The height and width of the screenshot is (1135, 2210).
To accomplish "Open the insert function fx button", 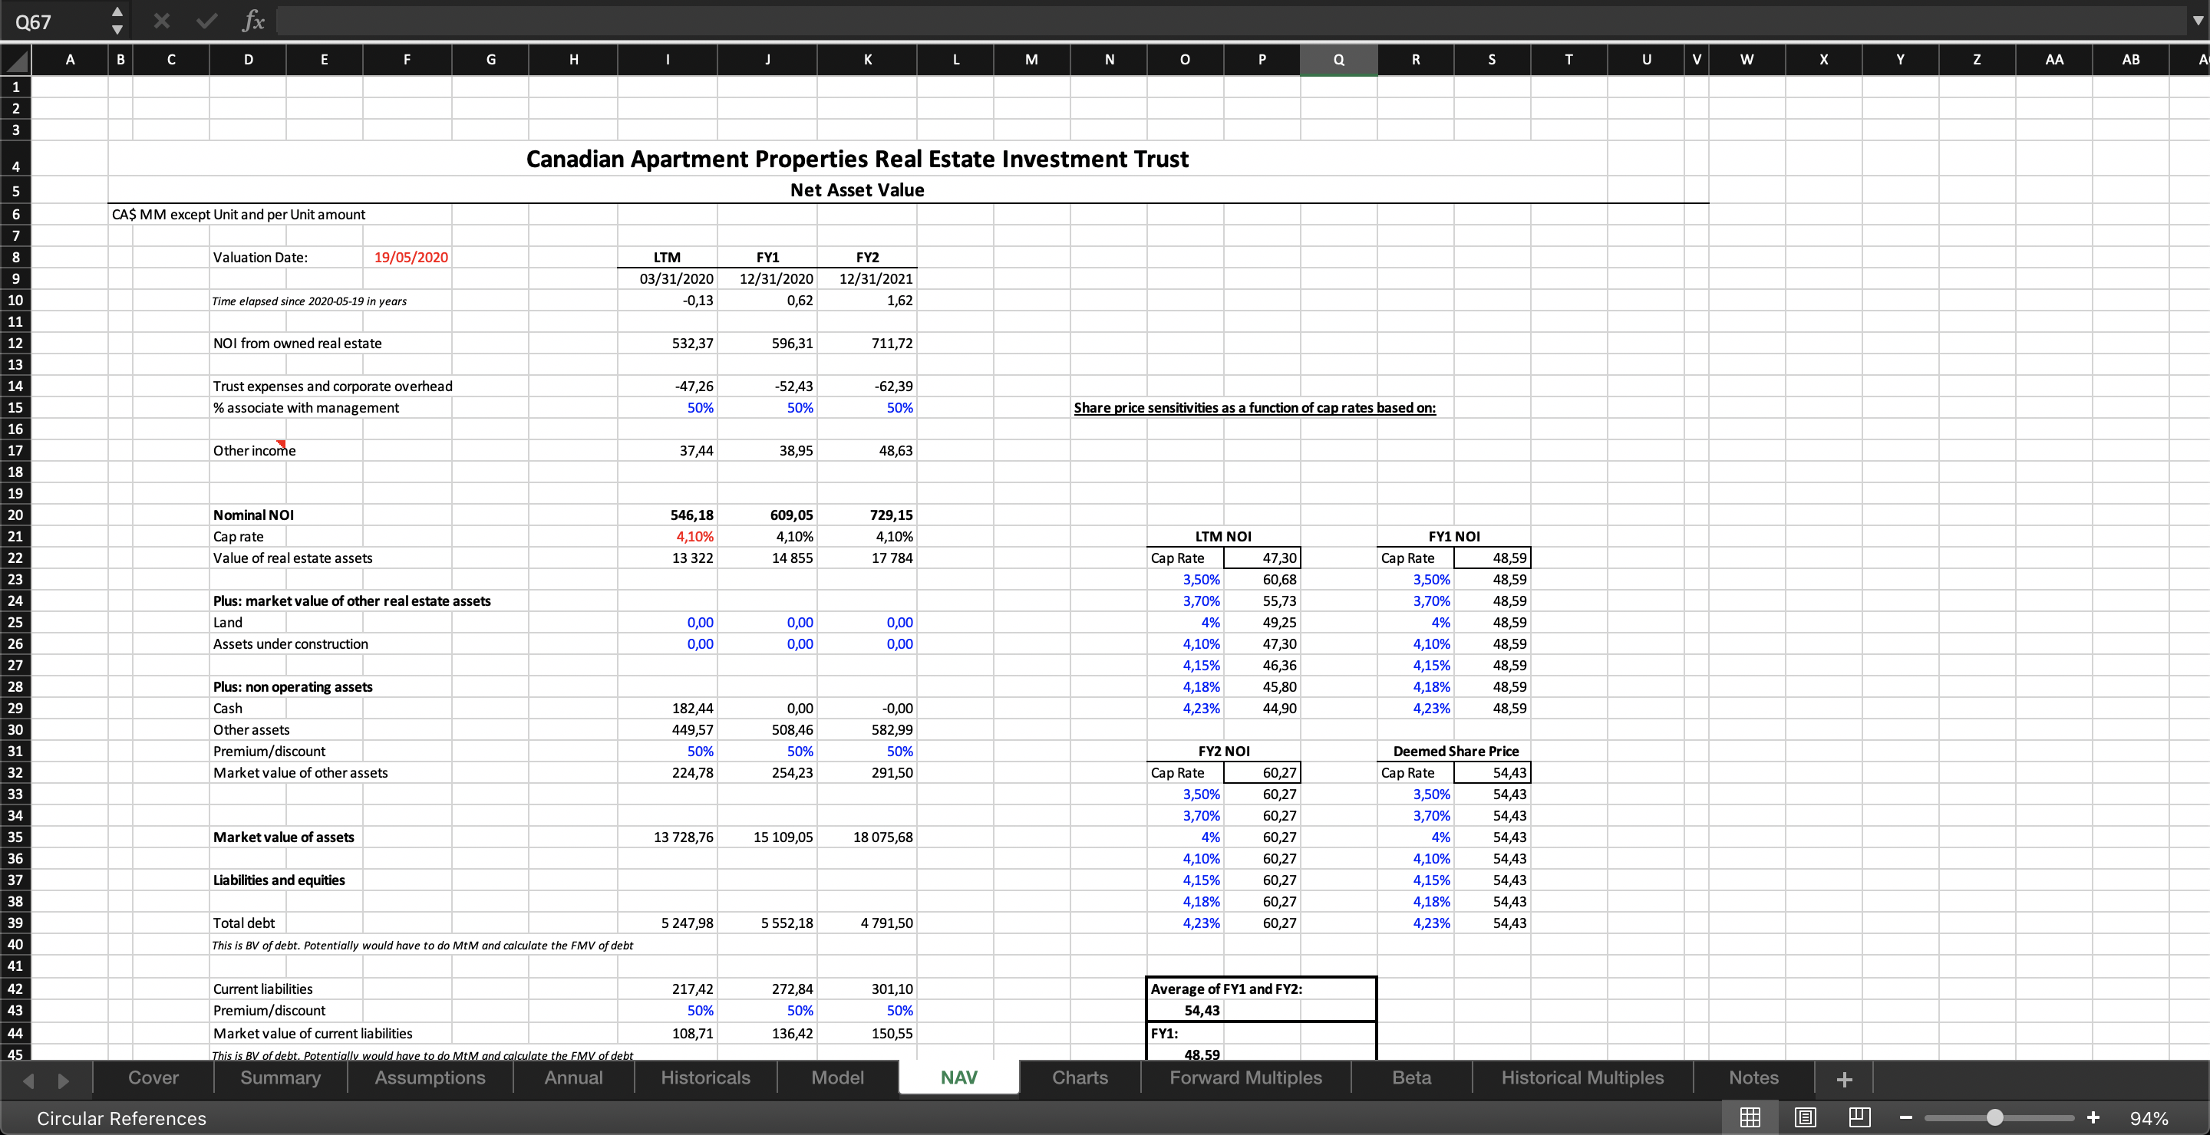I will 253,21.
